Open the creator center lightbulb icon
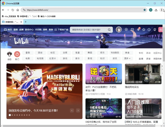165x127 pixels. 155,30
